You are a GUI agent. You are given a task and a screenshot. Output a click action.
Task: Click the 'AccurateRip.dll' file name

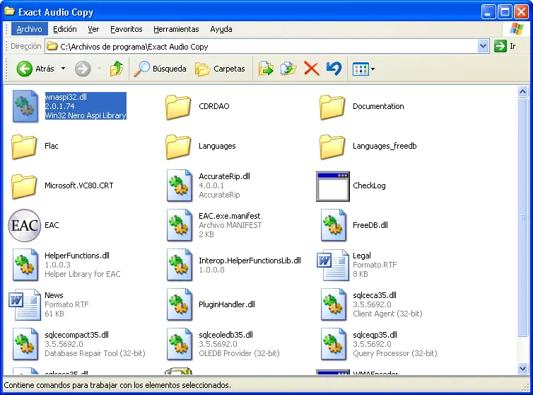224,176
